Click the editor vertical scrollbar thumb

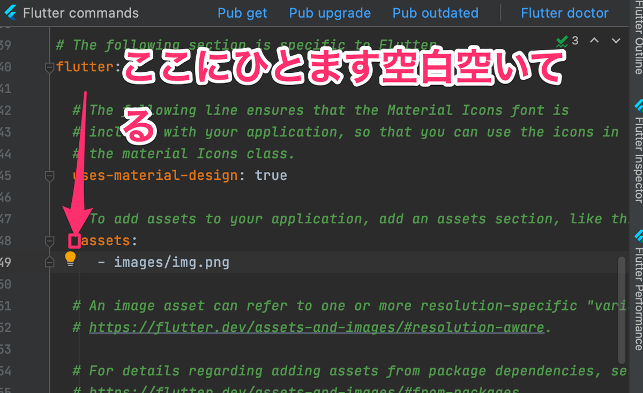622,309
